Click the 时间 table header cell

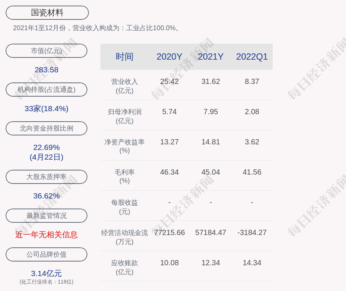(125, 57)
